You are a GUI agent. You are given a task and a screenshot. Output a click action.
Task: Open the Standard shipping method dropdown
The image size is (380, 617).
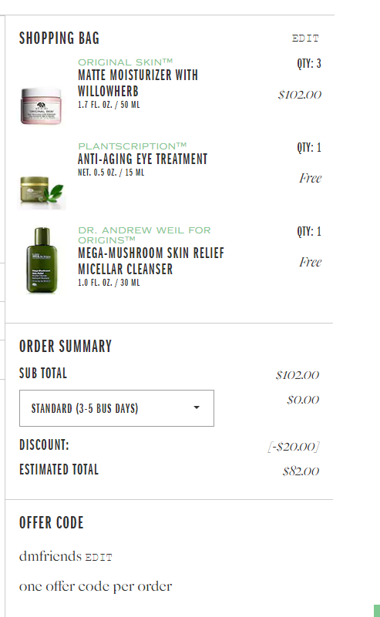[x=116, y=408]
